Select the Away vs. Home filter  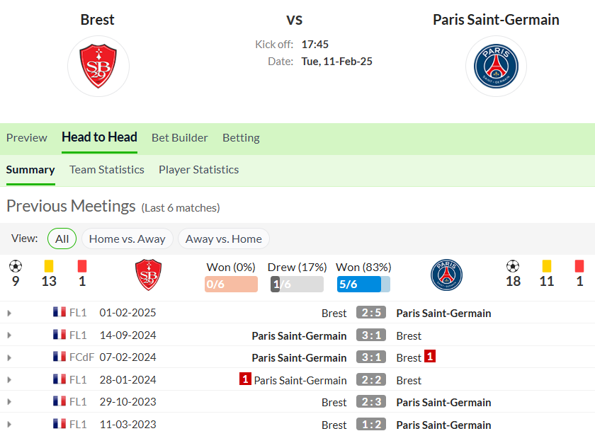pyautogui.click(x=224, y=239)
